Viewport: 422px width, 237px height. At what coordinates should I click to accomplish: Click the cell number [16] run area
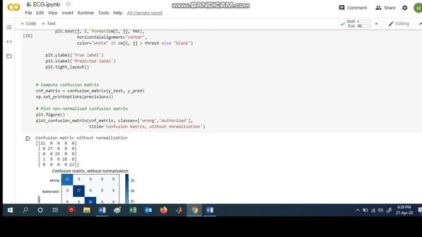coord(28,36)
